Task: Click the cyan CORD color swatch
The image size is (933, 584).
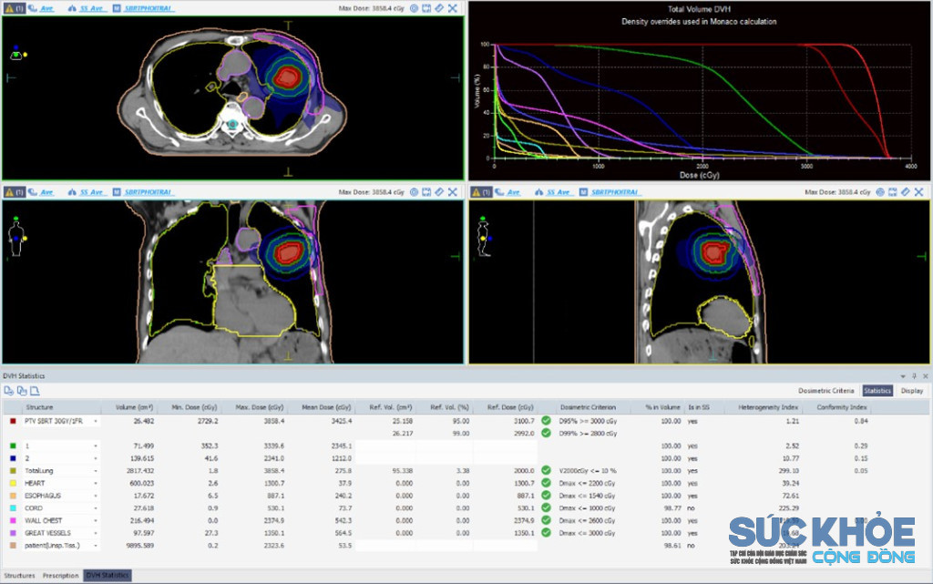Action: pyautogui.click(x=13, y=508)
